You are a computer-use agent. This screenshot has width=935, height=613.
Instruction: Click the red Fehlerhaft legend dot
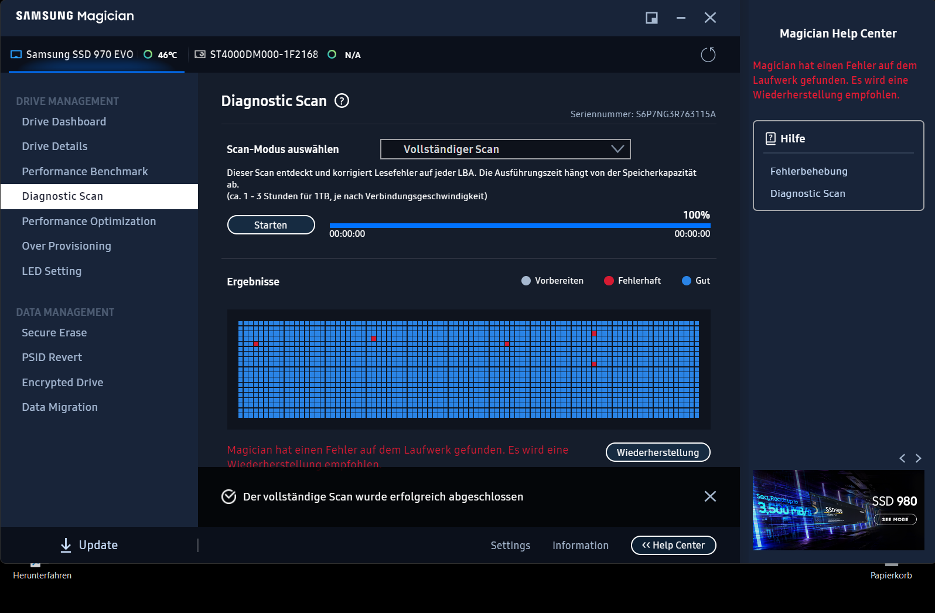(x=609, y=281)
